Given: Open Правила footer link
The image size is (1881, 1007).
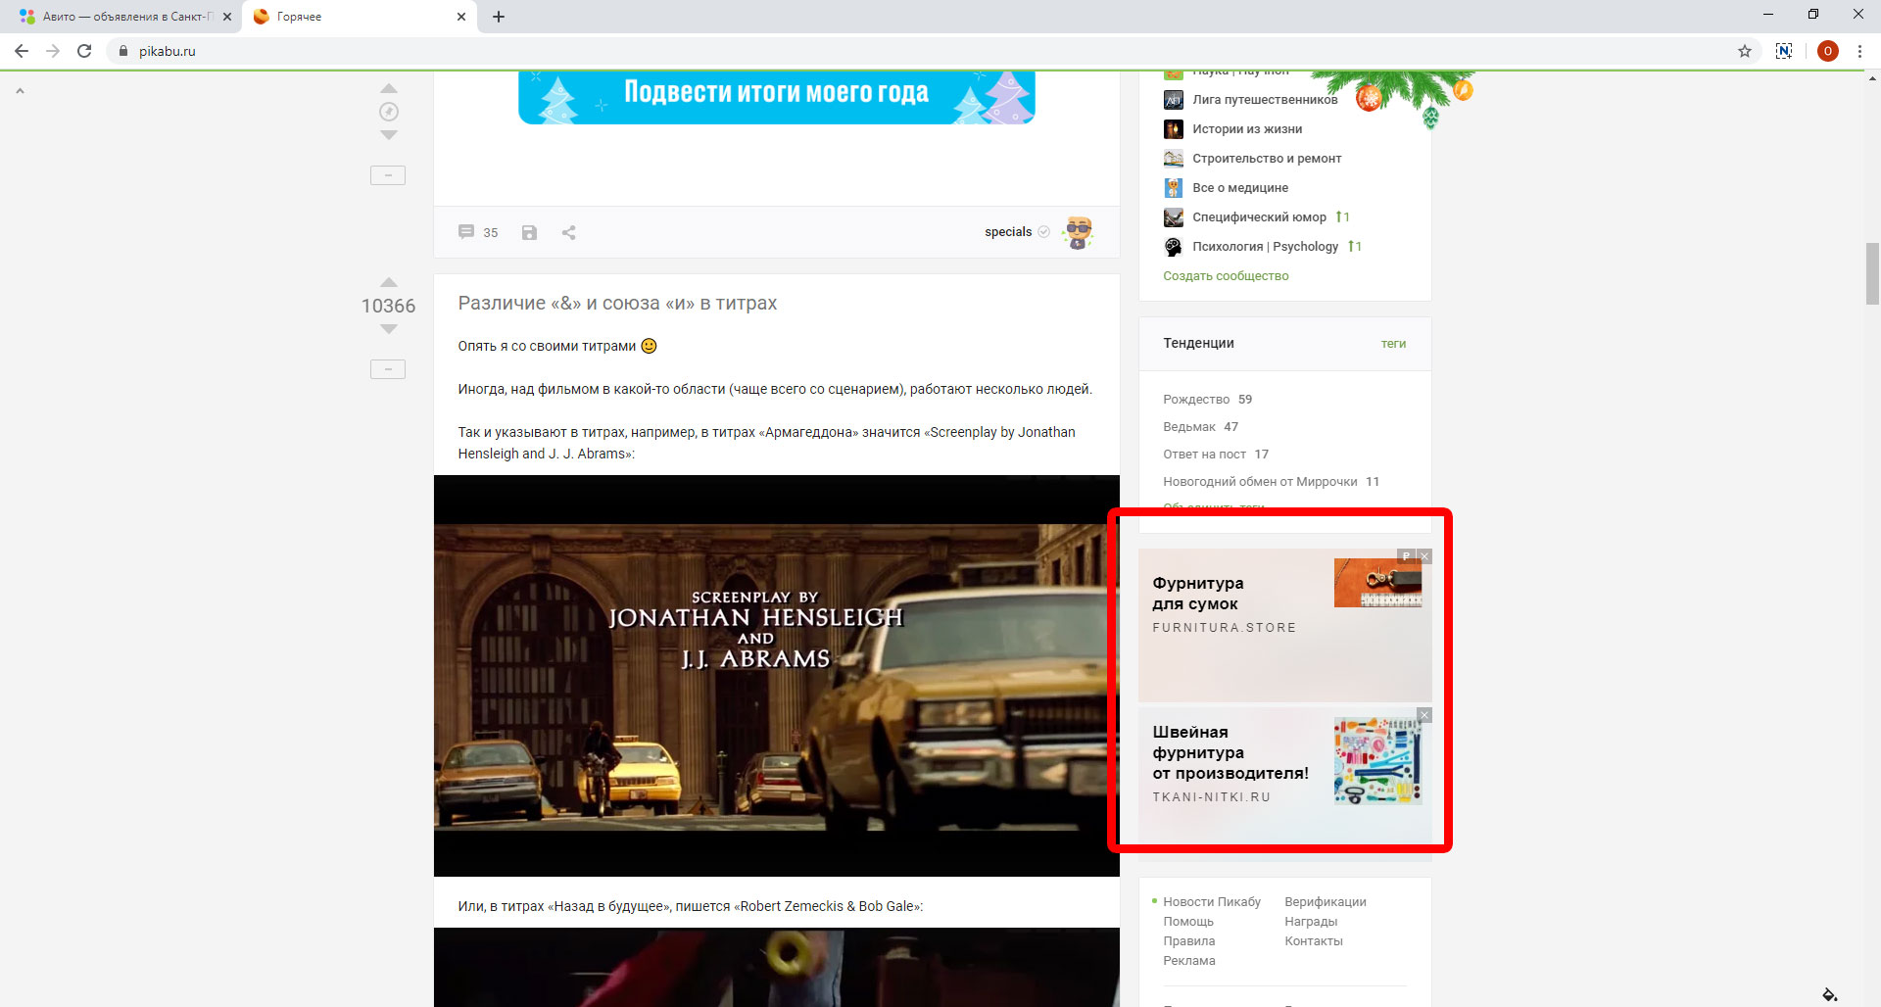Looking at the screenshot, I should click(x=1188, y=941).
